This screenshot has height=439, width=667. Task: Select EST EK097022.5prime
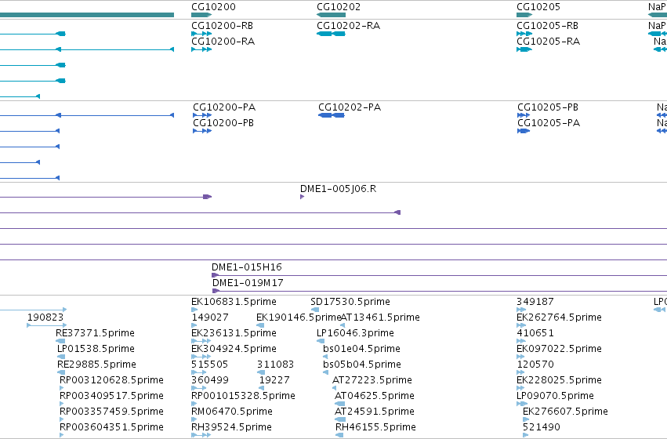coord(559,349)
